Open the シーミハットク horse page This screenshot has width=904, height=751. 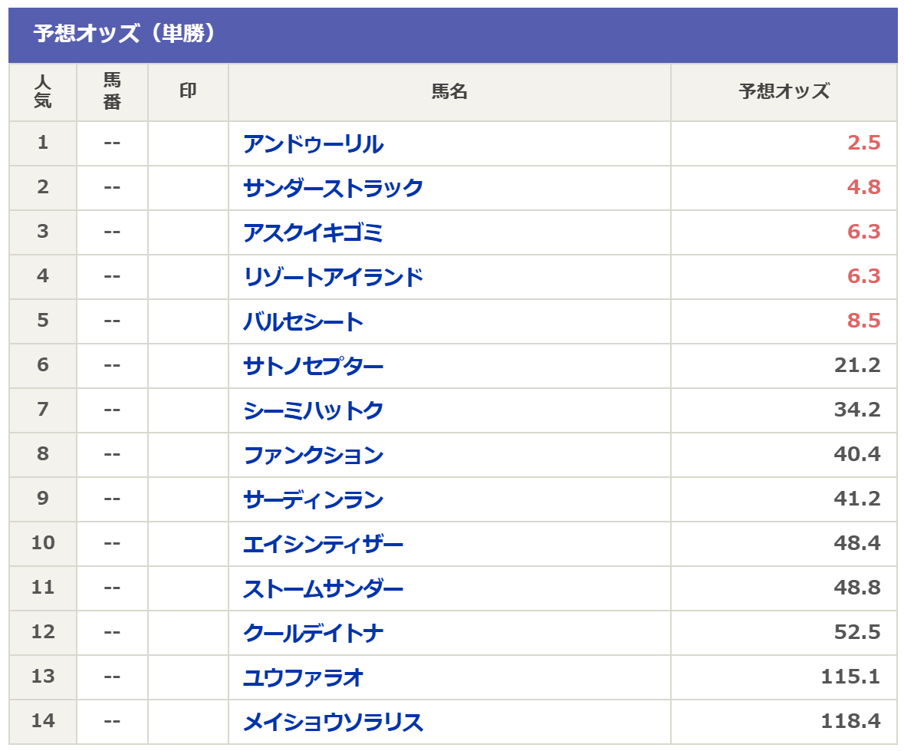pyautogui.click(x=313, y=410)
